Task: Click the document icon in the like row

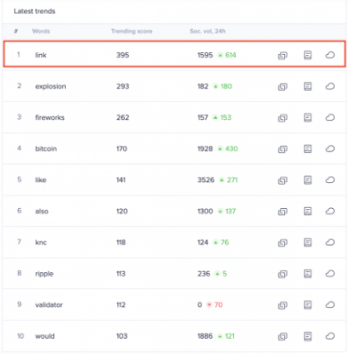Action: [308, 180]
